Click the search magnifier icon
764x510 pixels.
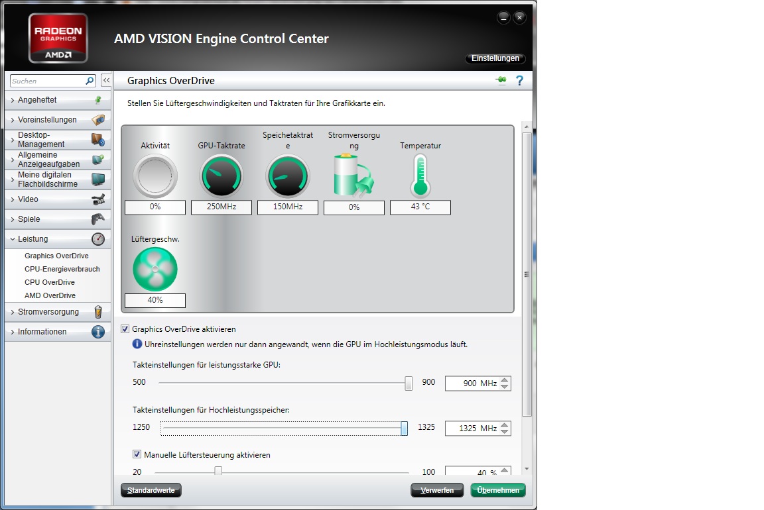(x=90, y=81)
